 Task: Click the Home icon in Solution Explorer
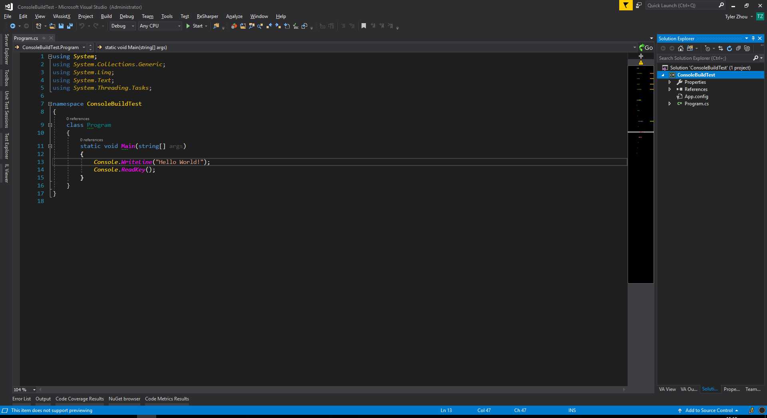coord(681,48)
